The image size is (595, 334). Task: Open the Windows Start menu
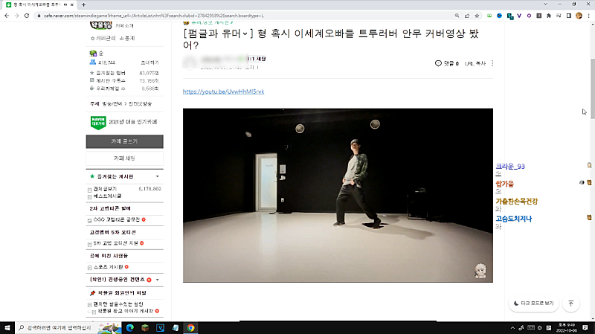7,327
